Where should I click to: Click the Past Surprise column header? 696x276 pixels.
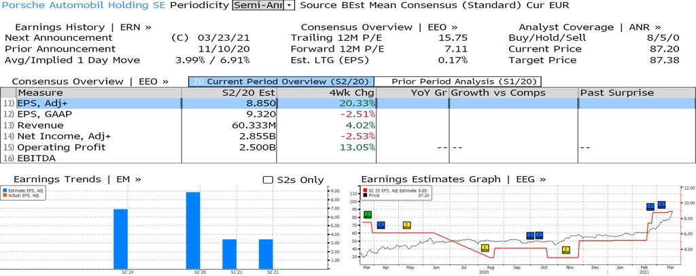[637, 92]
